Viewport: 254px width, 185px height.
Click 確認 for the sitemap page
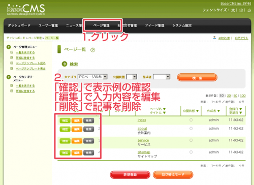click(x=65, y=152)
